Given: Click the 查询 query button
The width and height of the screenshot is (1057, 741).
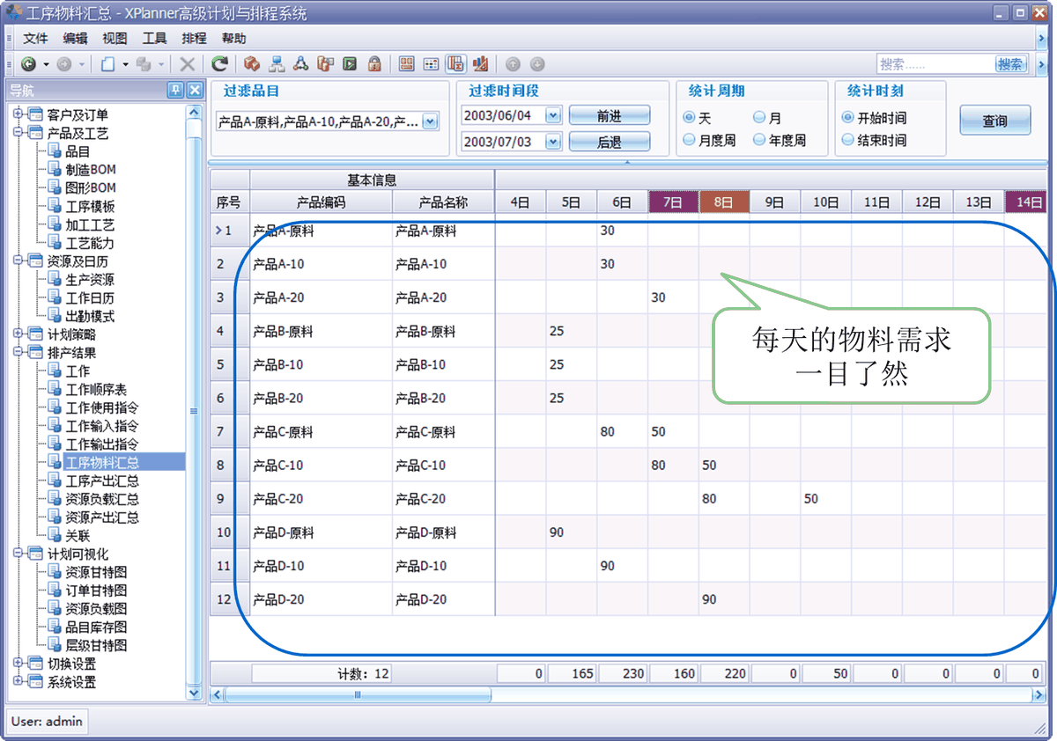Looking at the screenshot, I should [995, 121].
